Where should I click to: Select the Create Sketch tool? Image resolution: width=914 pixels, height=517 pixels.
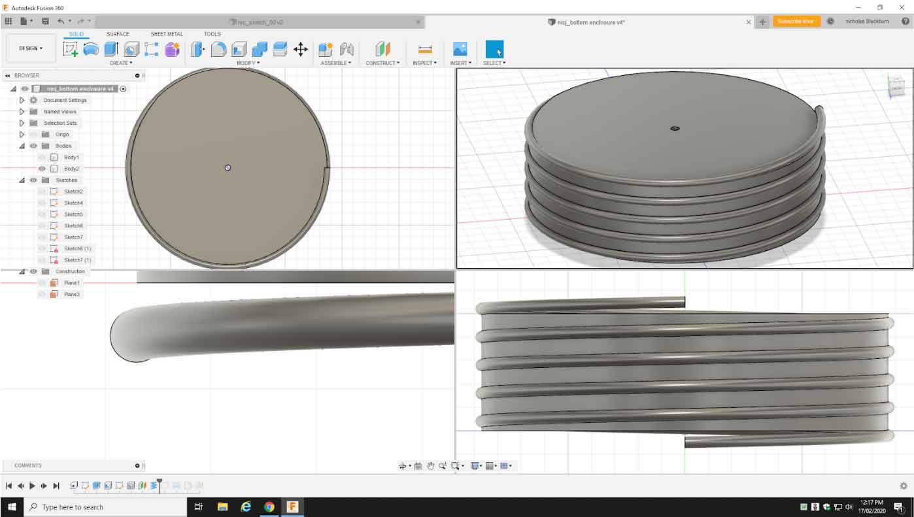(70, 49)
